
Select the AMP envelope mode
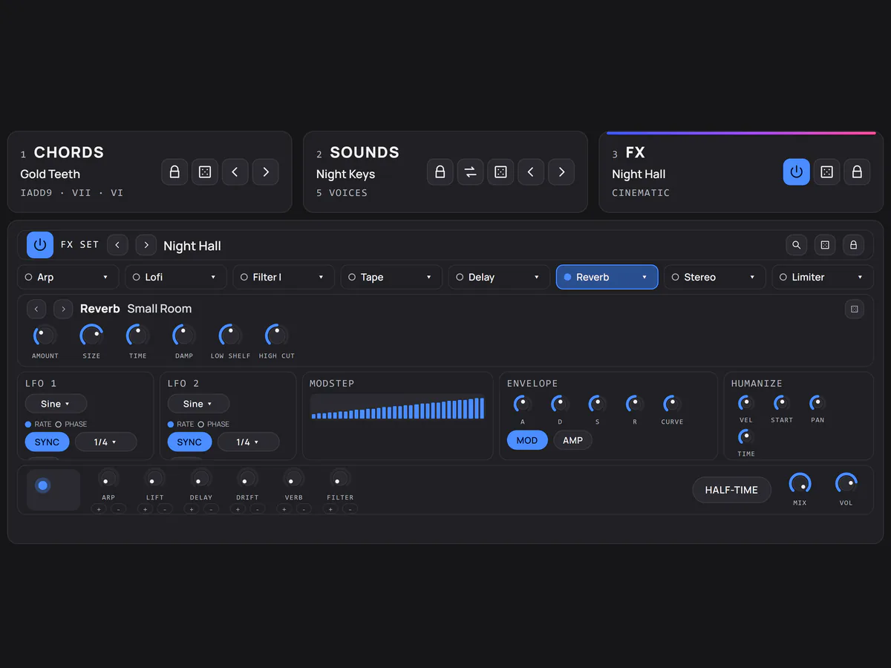572,440
